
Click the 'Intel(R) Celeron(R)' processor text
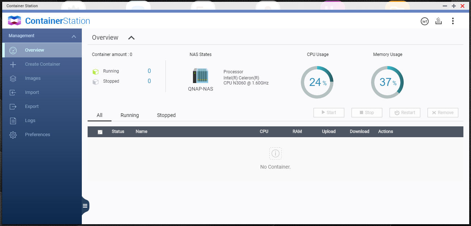point(241,78)
